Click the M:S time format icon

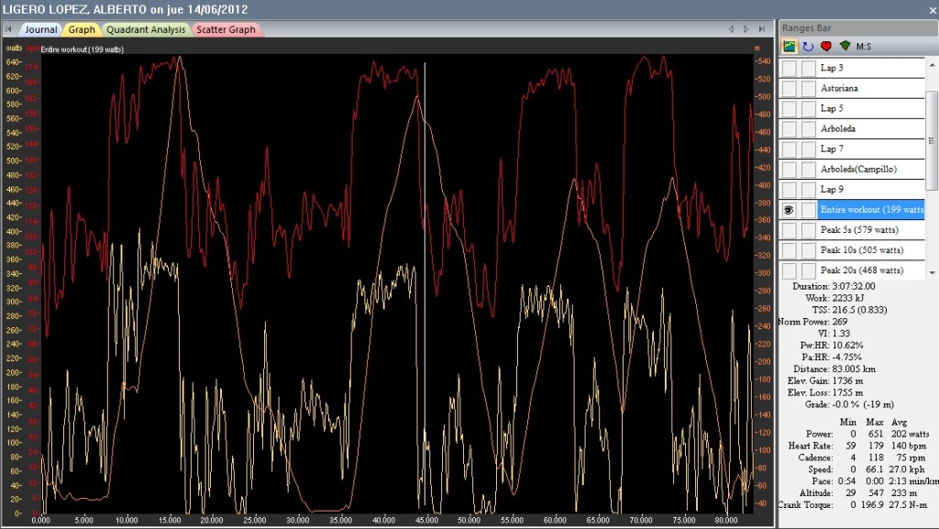[865, 46]
